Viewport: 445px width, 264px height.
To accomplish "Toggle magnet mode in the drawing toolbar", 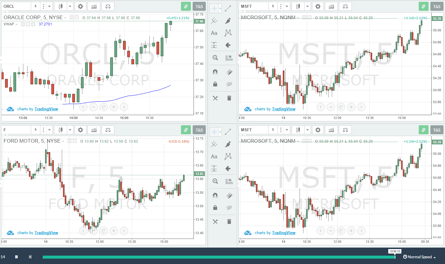I will pos(215,72).
